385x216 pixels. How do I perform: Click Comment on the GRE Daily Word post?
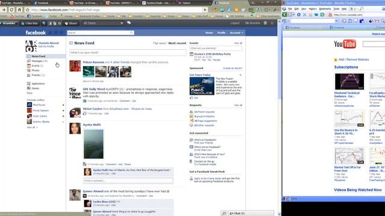click(x=125, y=101)
